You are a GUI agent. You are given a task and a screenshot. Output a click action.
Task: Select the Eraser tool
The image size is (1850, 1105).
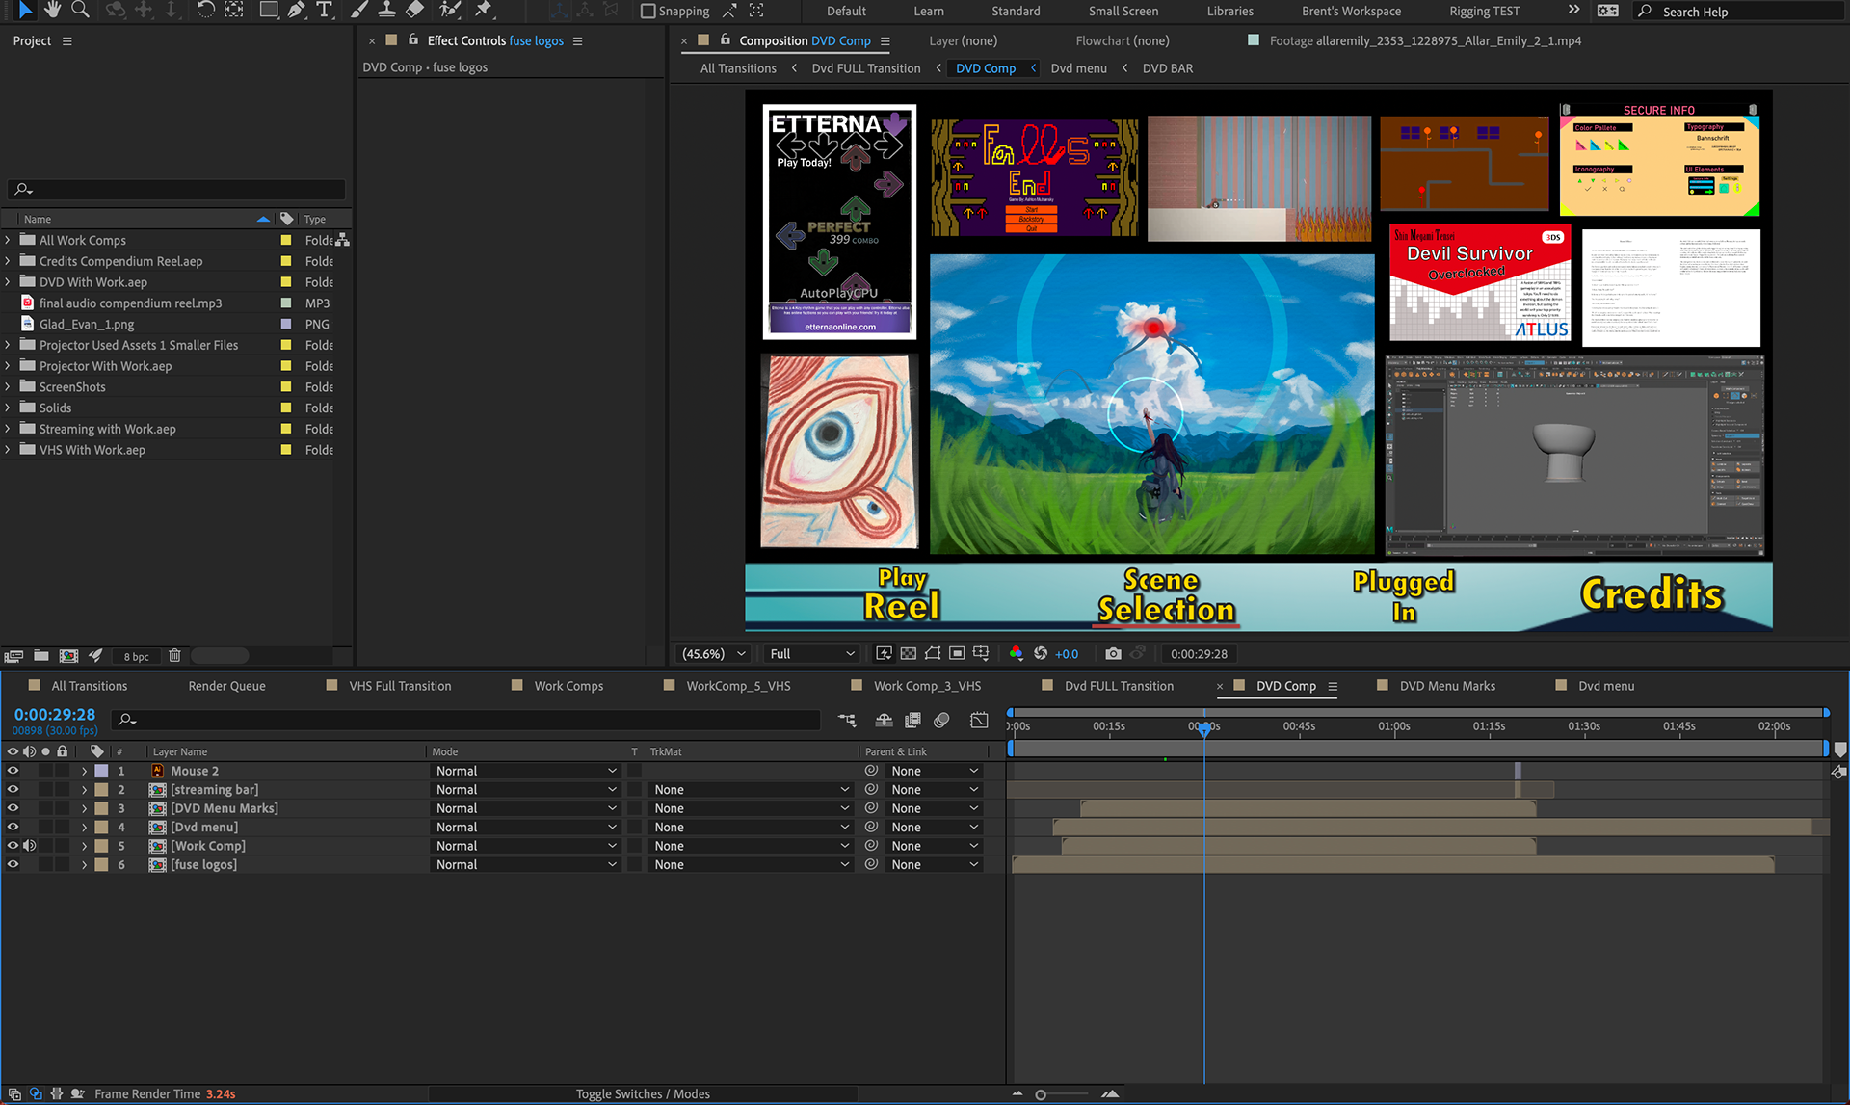(x=414, y=10)
